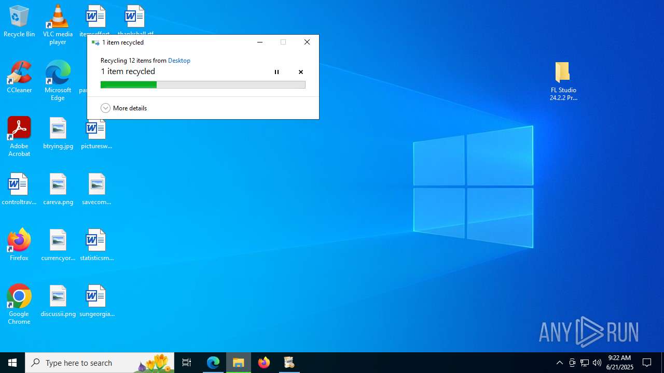Viewport: 664px width, 373px height.
Task: Expand More details in recycle dialog
Action: (x=124, y=108)
